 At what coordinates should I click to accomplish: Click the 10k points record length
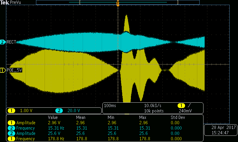(x=154, y=111)
